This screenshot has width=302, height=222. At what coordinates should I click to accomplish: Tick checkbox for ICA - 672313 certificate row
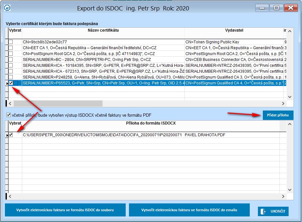tap(11, 71)
